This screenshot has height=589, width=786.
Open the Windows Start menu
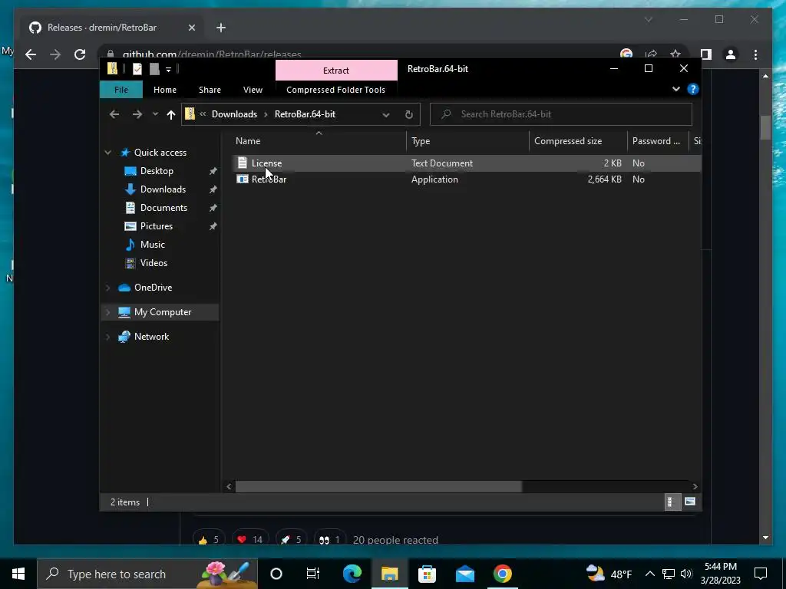(x=18, y=574)
